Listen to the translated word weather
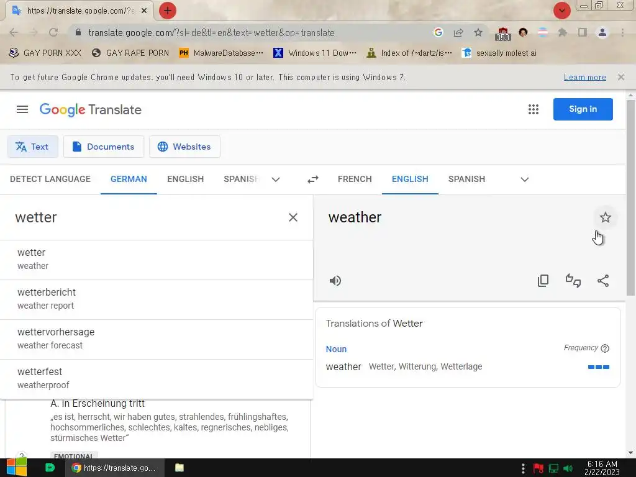Viewport: 636px width, 477px height. coord(335,281)
